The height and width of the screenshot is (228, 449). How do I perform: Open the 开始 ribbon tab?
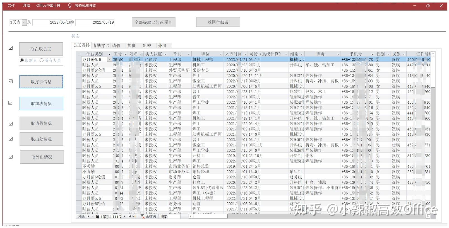click(27, 6)
